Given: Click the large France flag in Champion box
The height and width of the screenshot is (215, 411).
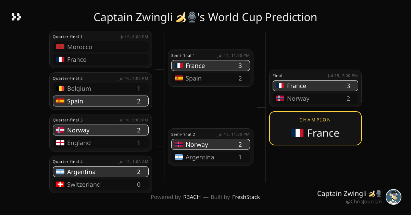Looking at the screenshot, I should pos(297,133).
